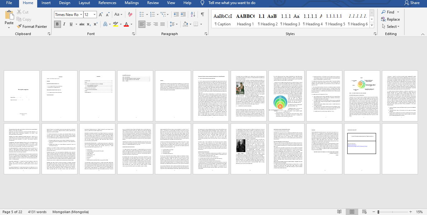Click the Justify alignment icon

(163, 24)
